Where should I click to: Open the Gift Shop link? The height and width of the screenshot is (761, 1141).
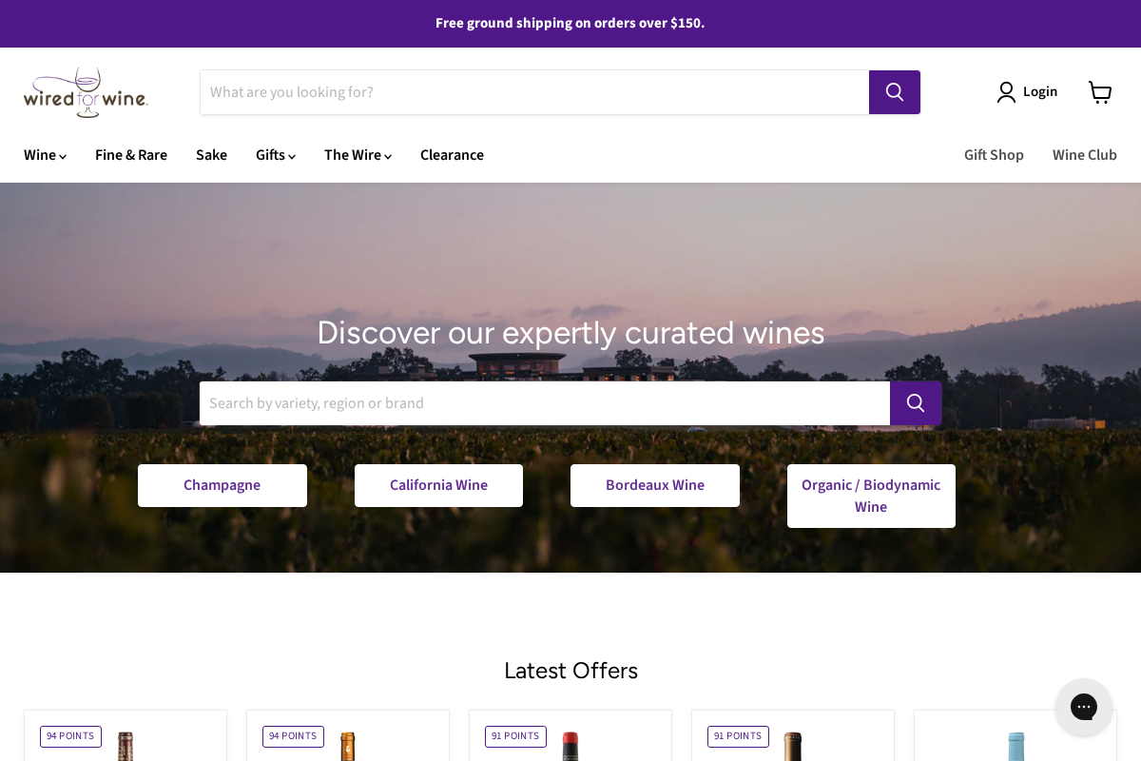994,155
